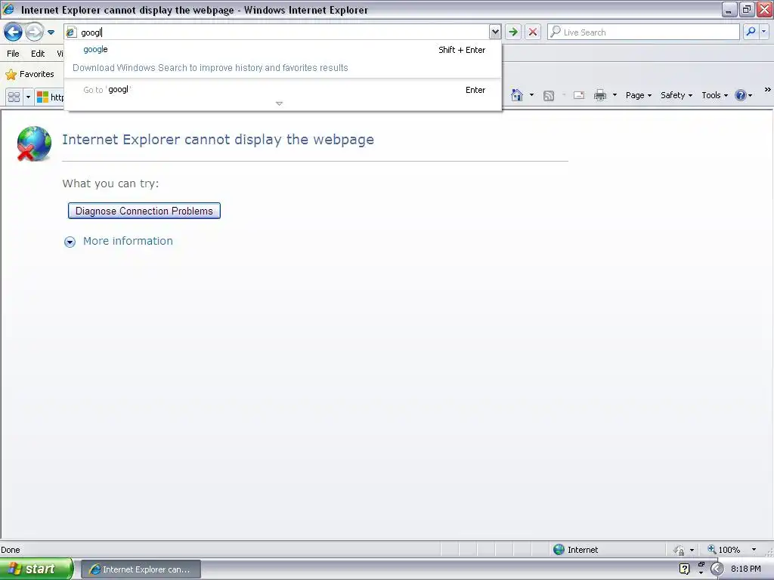The width and height of the screenshot is (774, 580).
Task: Open the zoom level dropdown arrow
Action: tap(754, 550)
